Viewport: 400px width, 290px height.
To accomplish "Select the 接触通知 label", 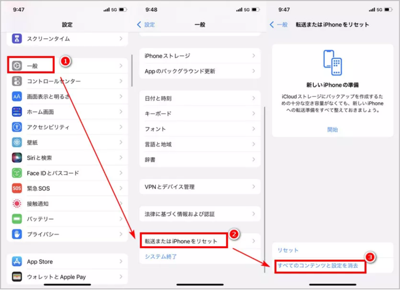I will click(x=38, y=204).
